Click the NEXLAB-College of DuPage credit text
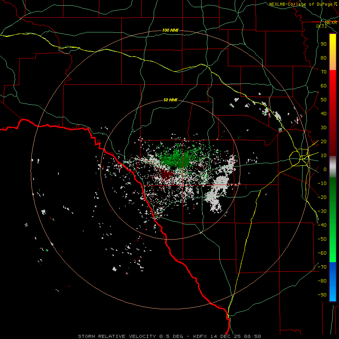Screen dimensions: 339x339 pos(303,4)
